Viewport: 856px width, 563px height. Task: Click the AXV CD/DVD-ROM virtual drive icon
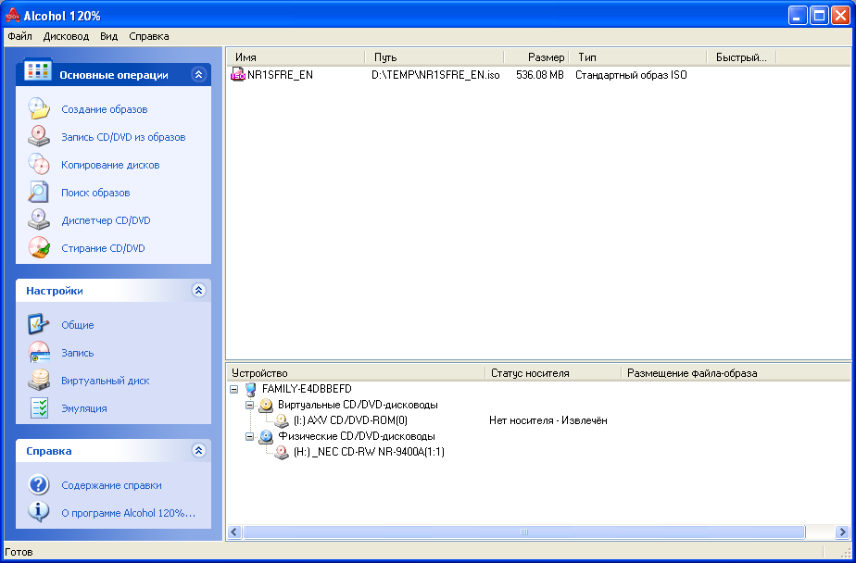coord(282,421)
